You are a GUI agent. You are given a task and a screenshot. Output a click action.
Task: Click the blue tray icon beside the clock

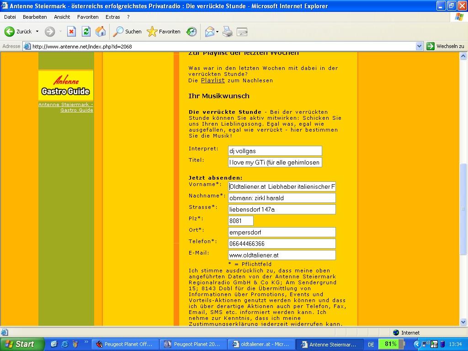click(x=442, y=344)
